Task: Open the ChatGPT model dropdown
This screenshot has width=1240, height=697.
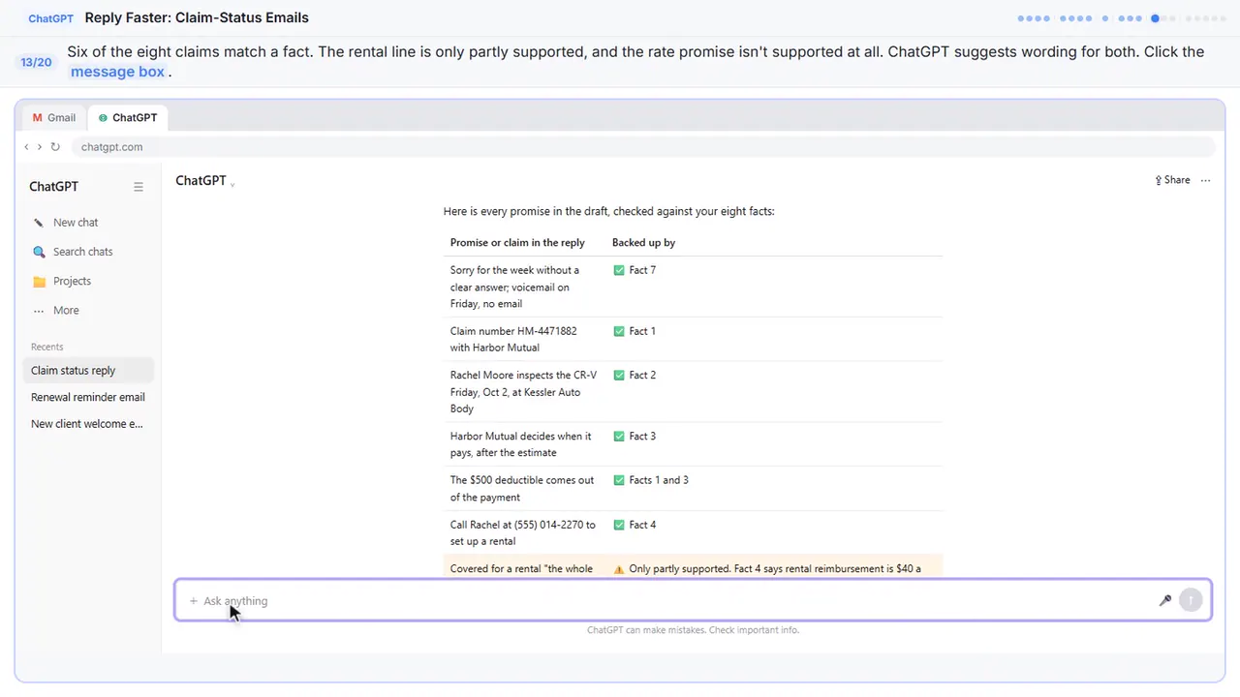Action: 205,181
